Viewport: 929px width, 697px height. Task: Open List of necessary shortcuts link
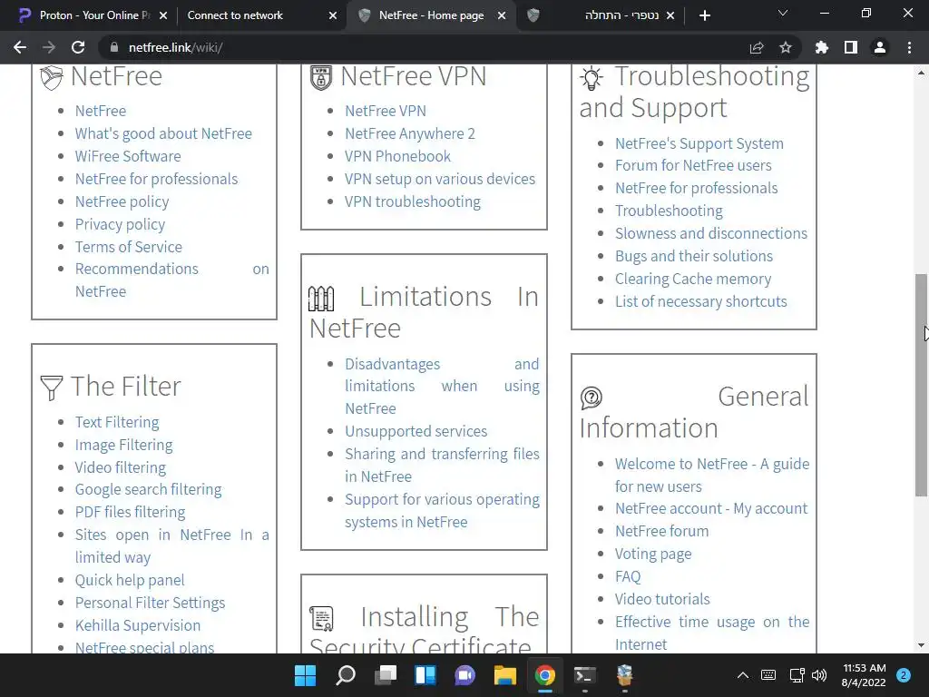tap(701, 301)
